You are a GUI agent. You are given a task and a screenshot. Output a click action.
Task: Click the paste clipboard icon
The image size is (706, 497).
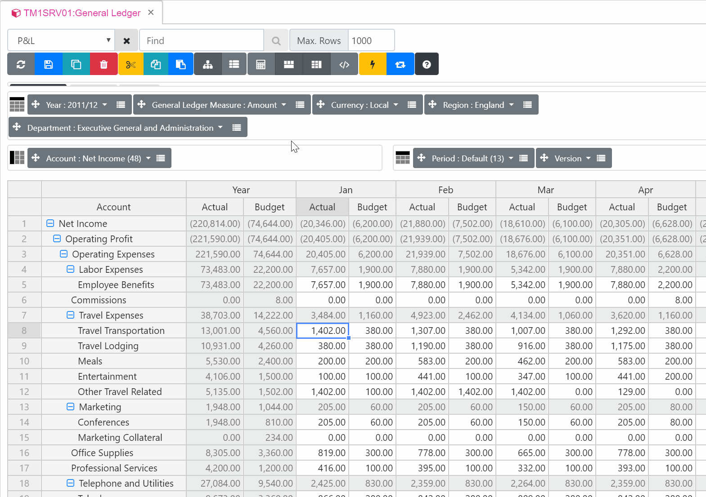pyautogui.click(x=181, y=64)
